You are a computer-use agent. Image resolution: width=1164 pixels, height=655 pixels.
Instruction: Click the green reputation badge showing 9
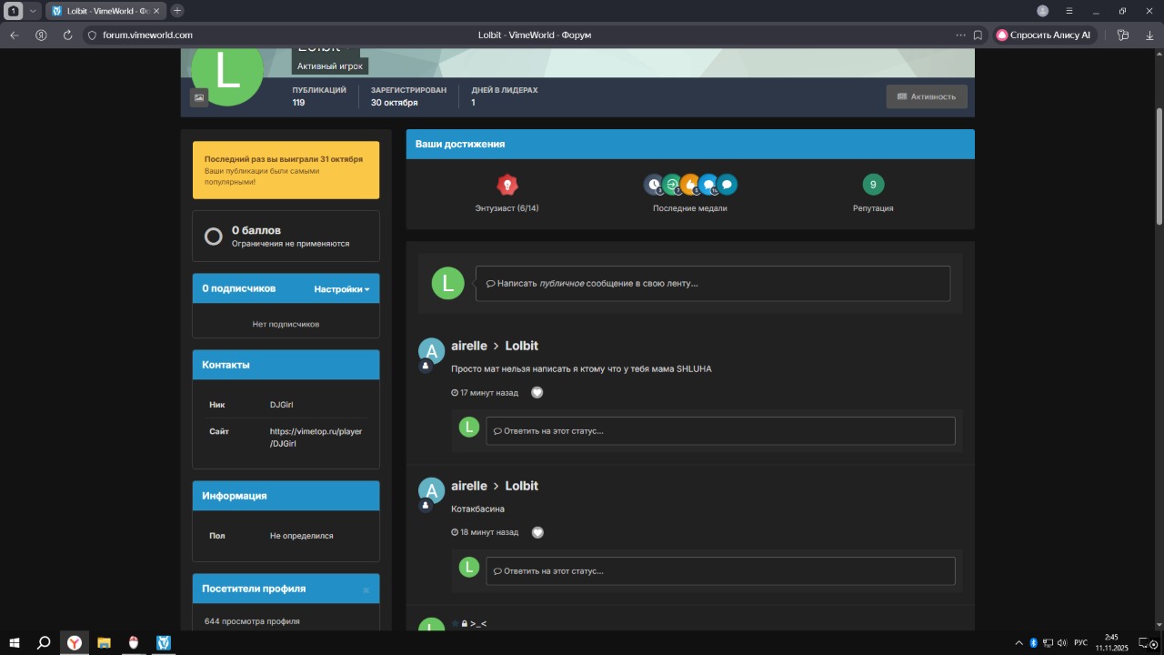(x=873, y=185)
